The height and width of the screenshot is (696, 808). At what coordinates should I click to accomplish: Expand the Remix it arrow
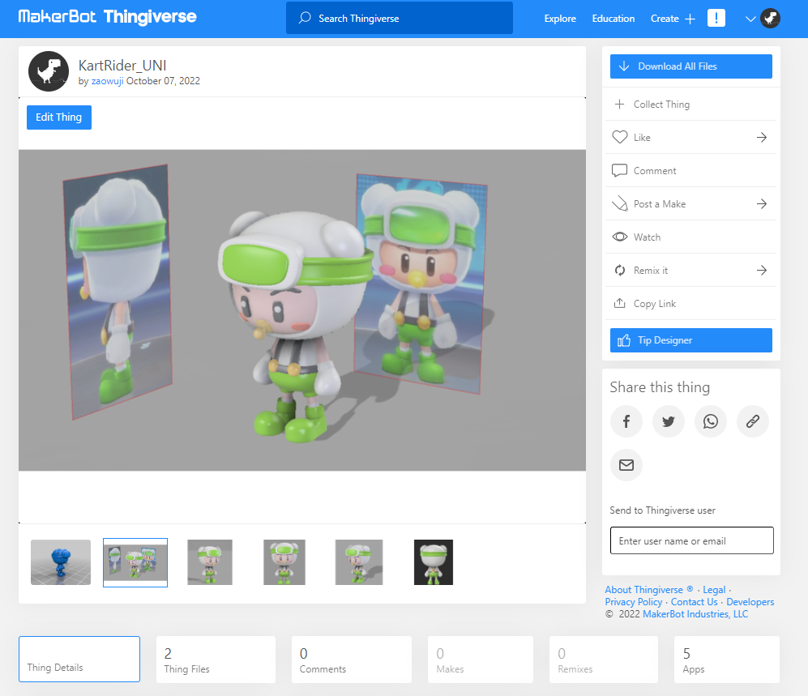click(x=761, y=271)
